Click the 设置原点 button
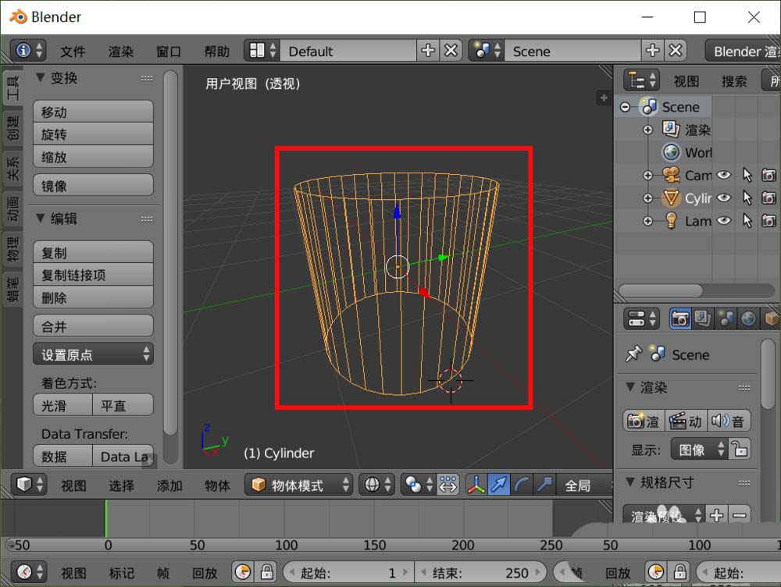This screenshot has width=781, height=587. click(93, 354)
